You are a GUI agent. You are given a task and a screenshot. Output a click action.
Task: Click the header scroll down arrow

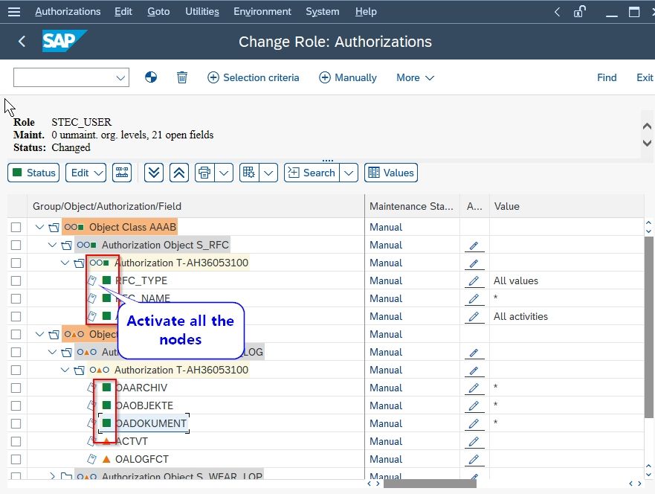647,143
